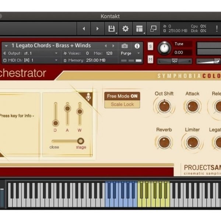
Task: Toggle Scale Lock button
Action: coord(122,104)
